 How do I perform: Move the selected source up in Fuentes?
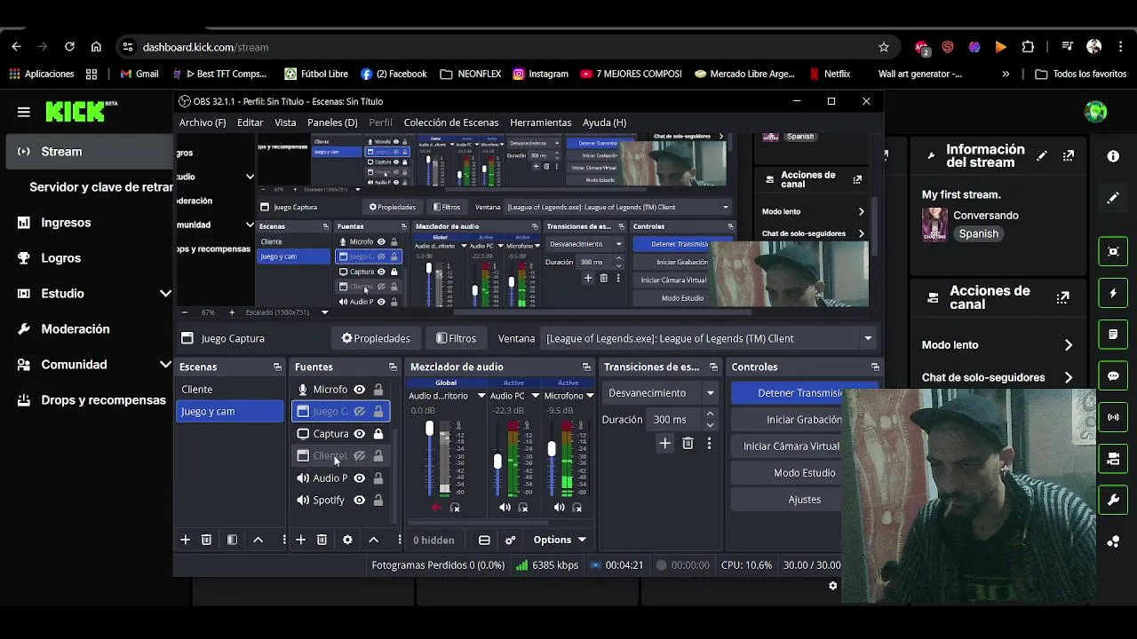(x=373, y=540)
